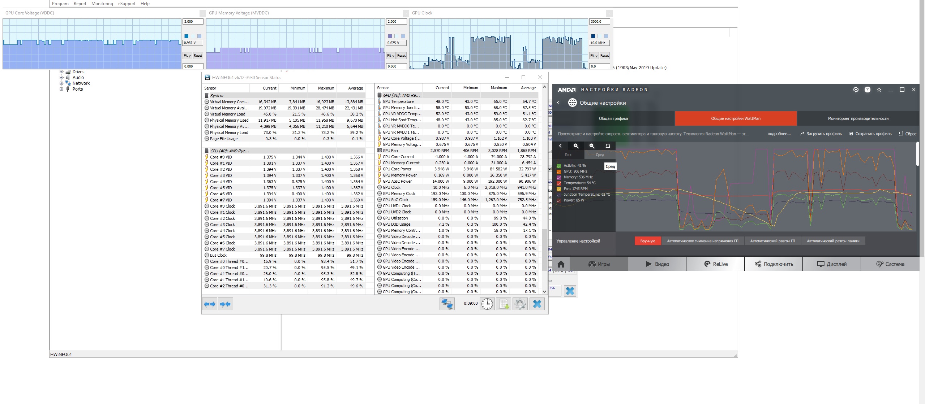Viewport: 925px width, 404px height.
Task: Switch to Мониторинг производительности tab
Action: 858,118
